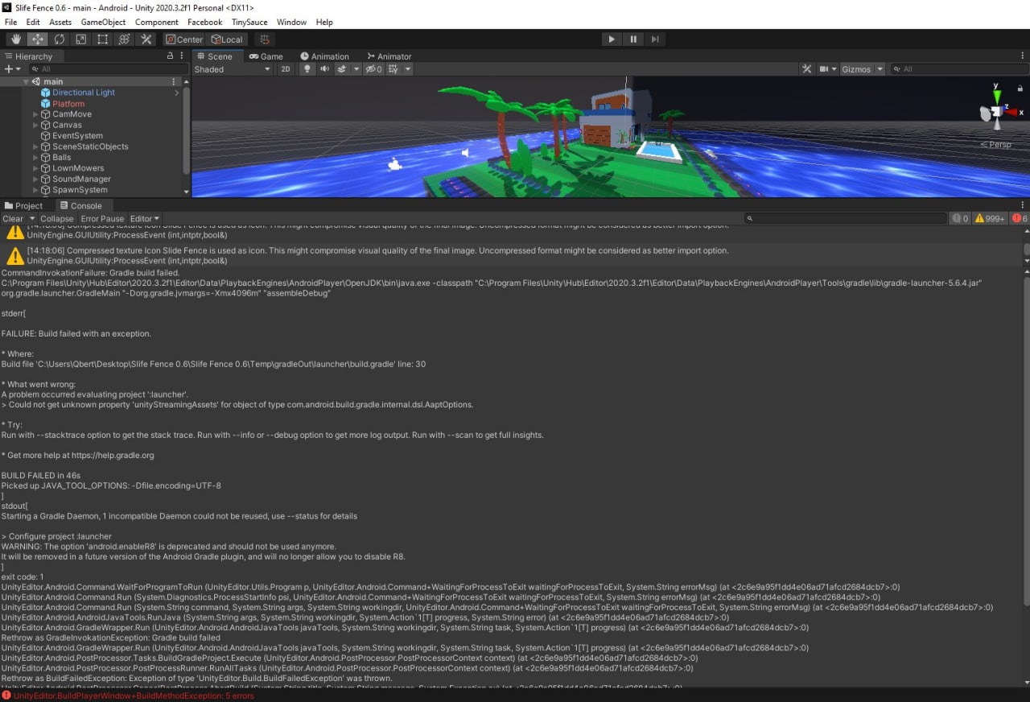Open Hierarchy panel options menu
The width and height of the screenshot is (1030, 702).
182,56
